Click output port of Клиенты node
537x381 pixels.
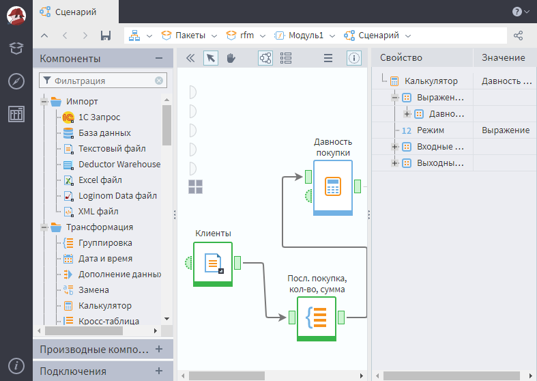click(237, 263)
